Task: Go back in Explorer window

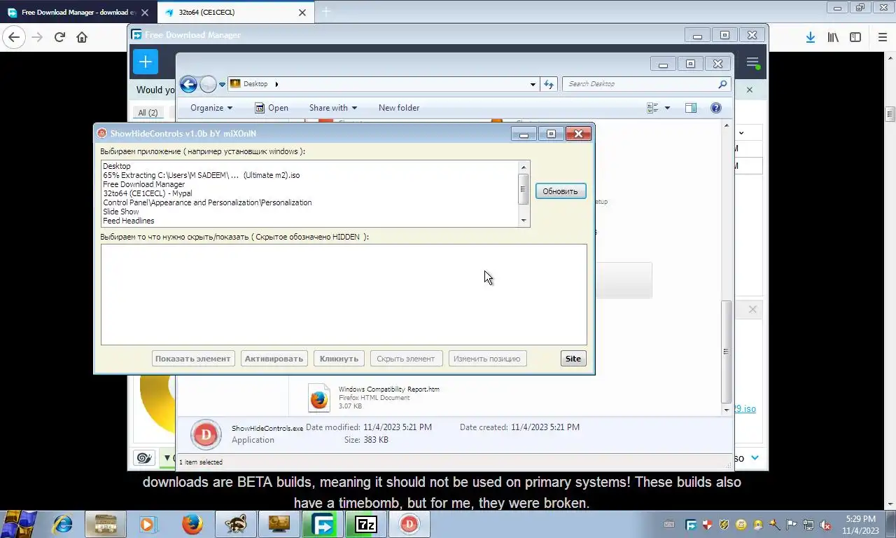Action: (x=188, y=84)
